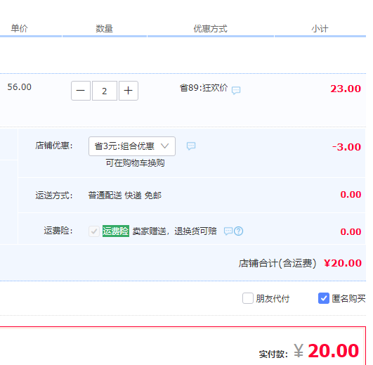The width and height of the screenshot is (373, 365).
Task: Click the 优惠方式 column header
Action: (210, 29)
